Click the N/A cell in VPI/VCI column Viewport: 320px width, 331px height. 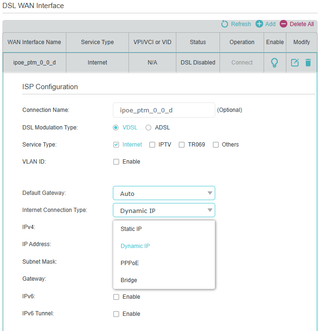coord(152,63)
